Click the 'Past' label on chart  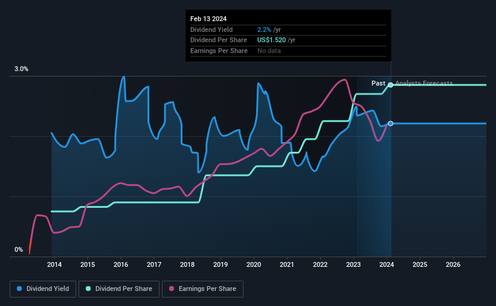[378, 83]
